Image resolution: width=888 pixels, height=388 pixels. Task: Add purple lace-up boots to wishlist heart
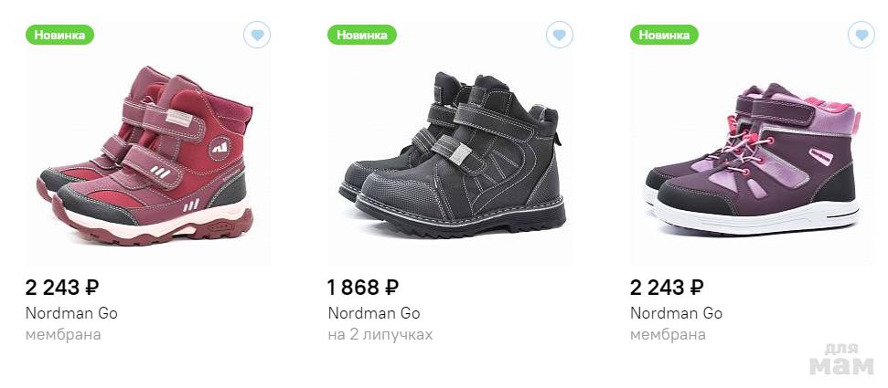pyautogui.click(x=861, y=36)
